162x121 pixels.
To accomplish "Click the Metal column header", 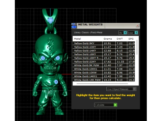I will pyautogui.click(x=77, y=39).
